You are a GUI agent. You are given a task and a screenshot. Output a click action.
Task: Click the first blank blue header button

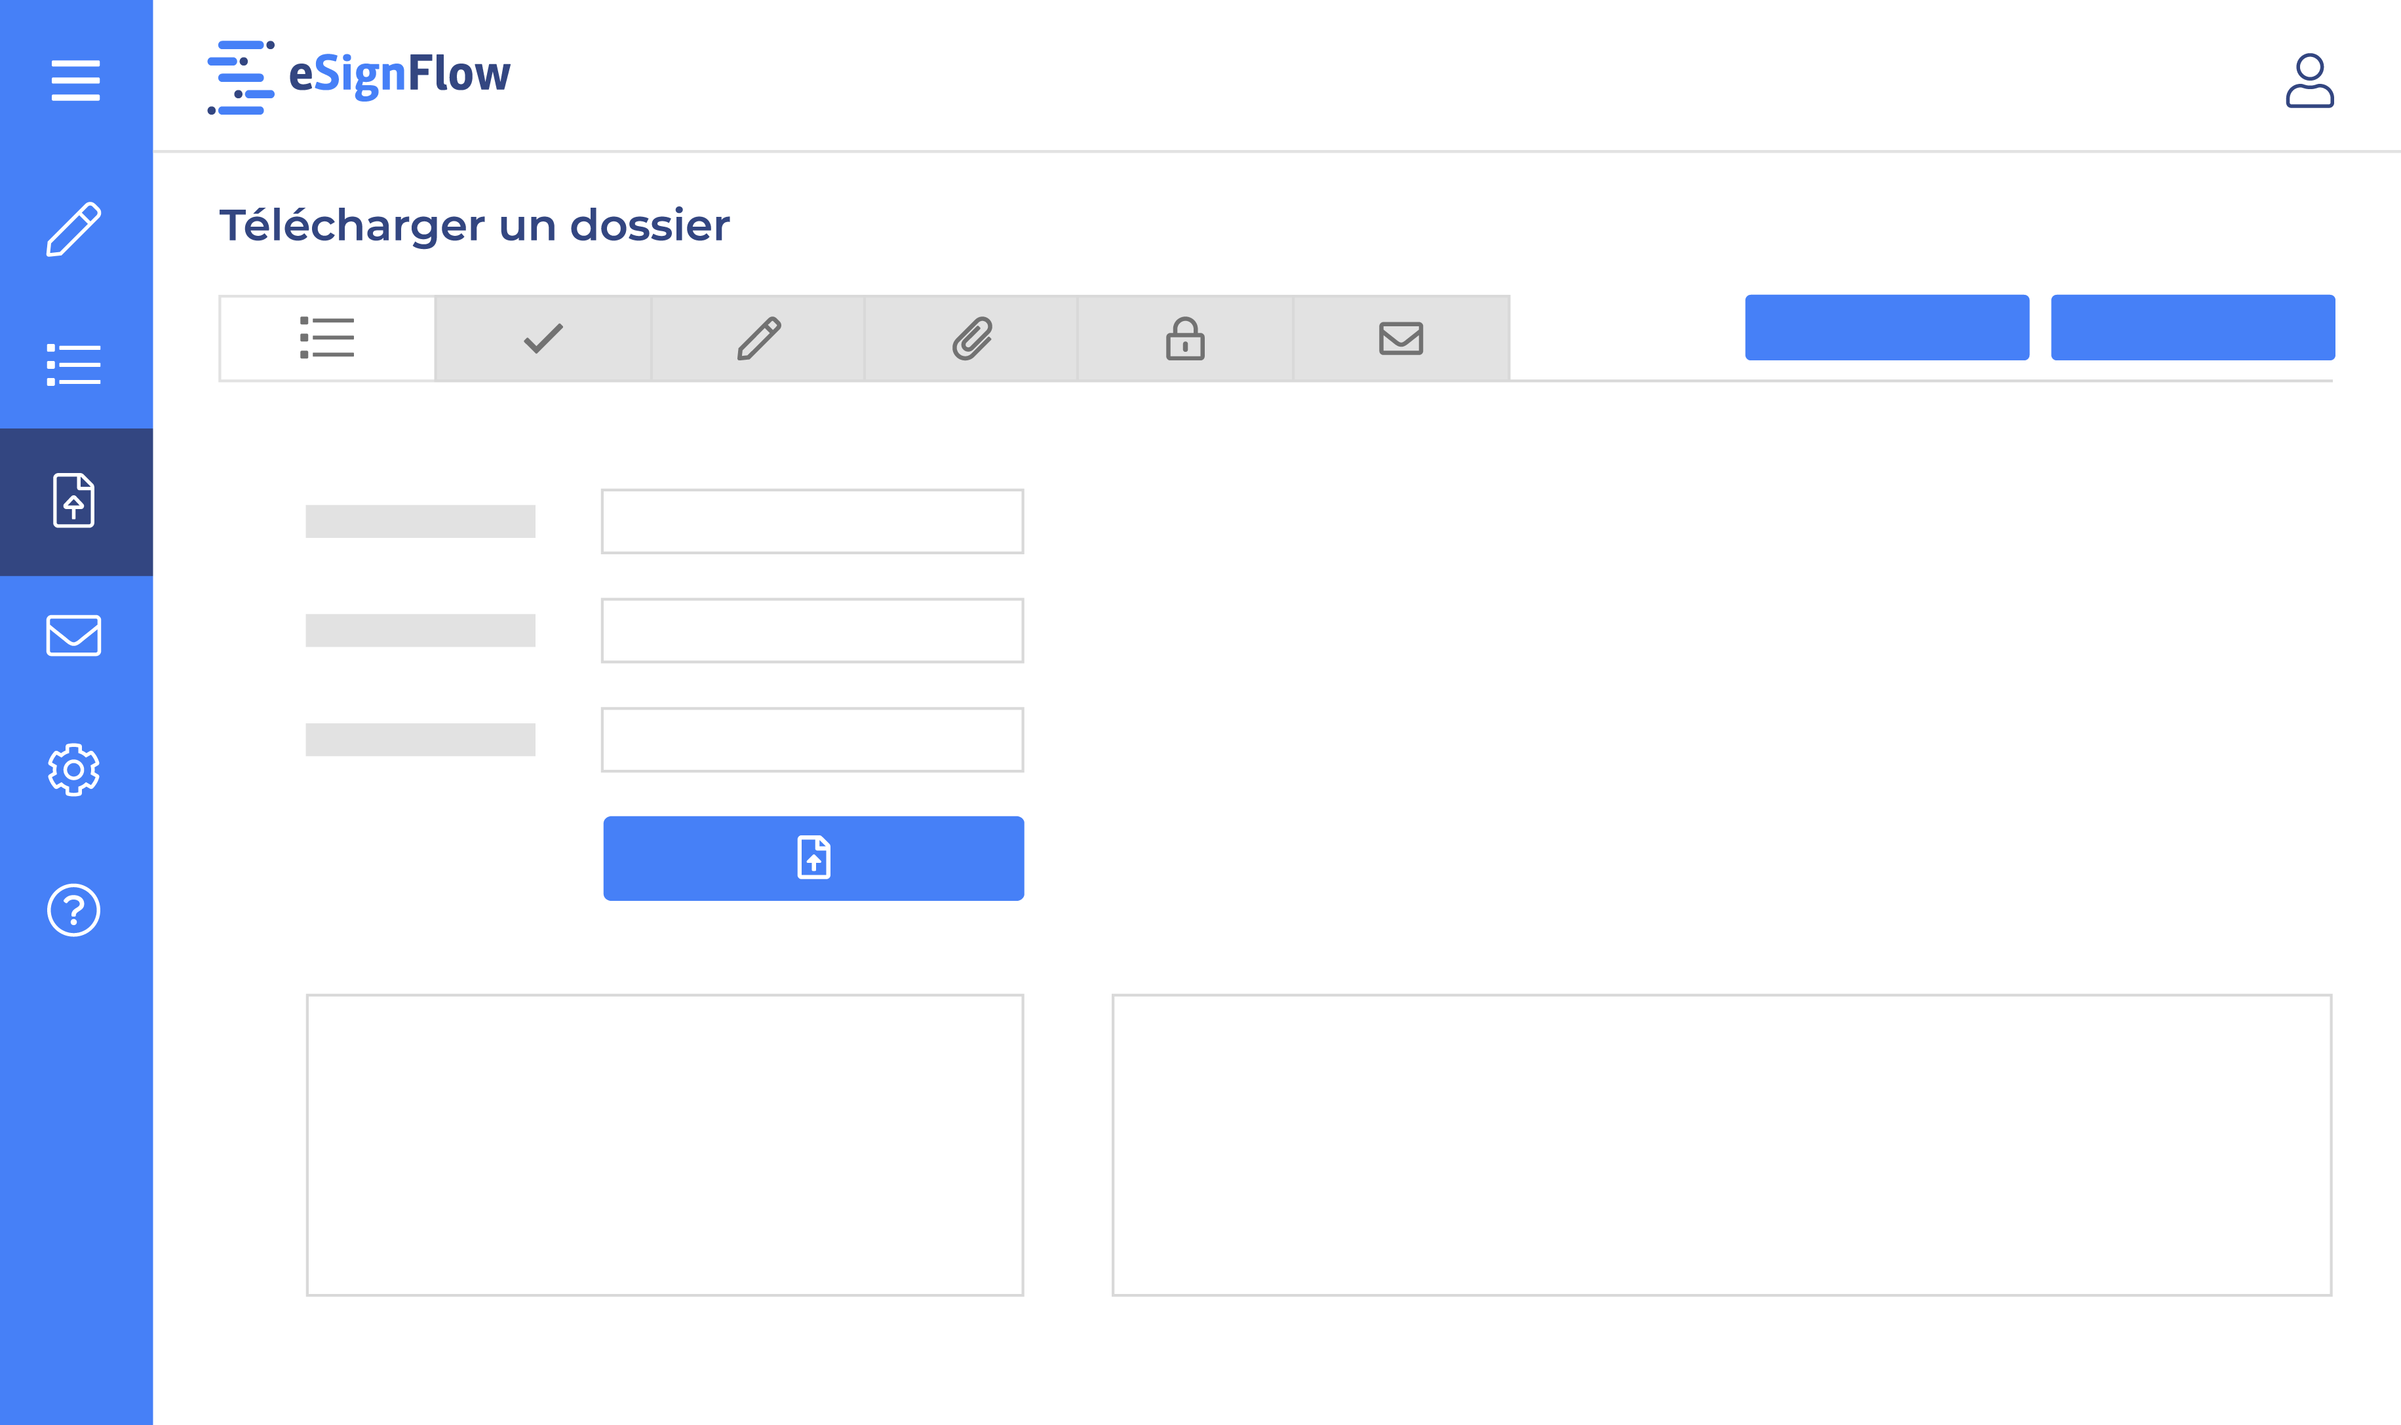click(x=1886, y=328)
